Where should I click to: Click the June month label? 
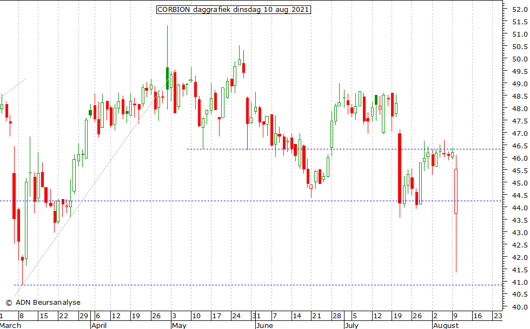(x=264, y=325)
